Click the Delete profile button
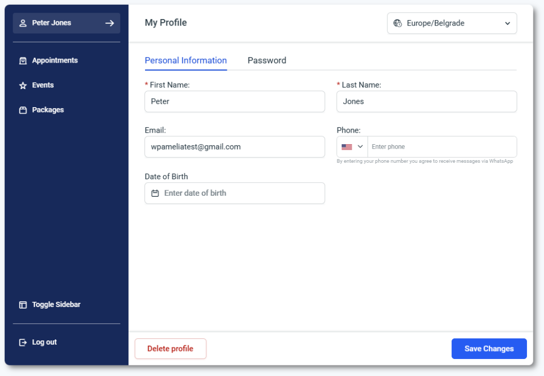 click(170, 349)
